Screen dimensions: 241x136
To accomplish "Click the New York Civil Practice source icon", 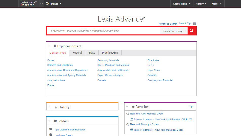I will 128,114.
